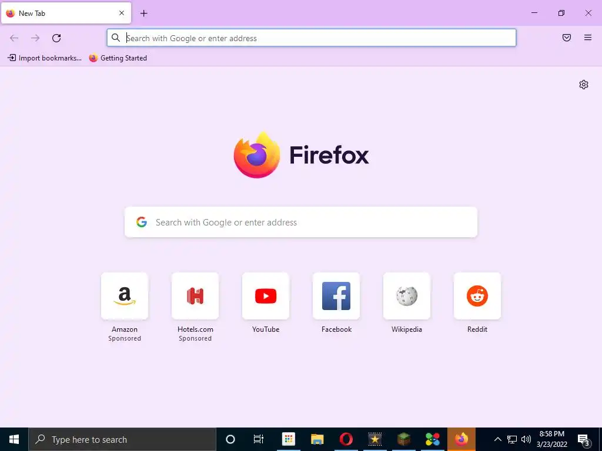
Task: Click the taskbar search box
Action: tap(122, 439)
